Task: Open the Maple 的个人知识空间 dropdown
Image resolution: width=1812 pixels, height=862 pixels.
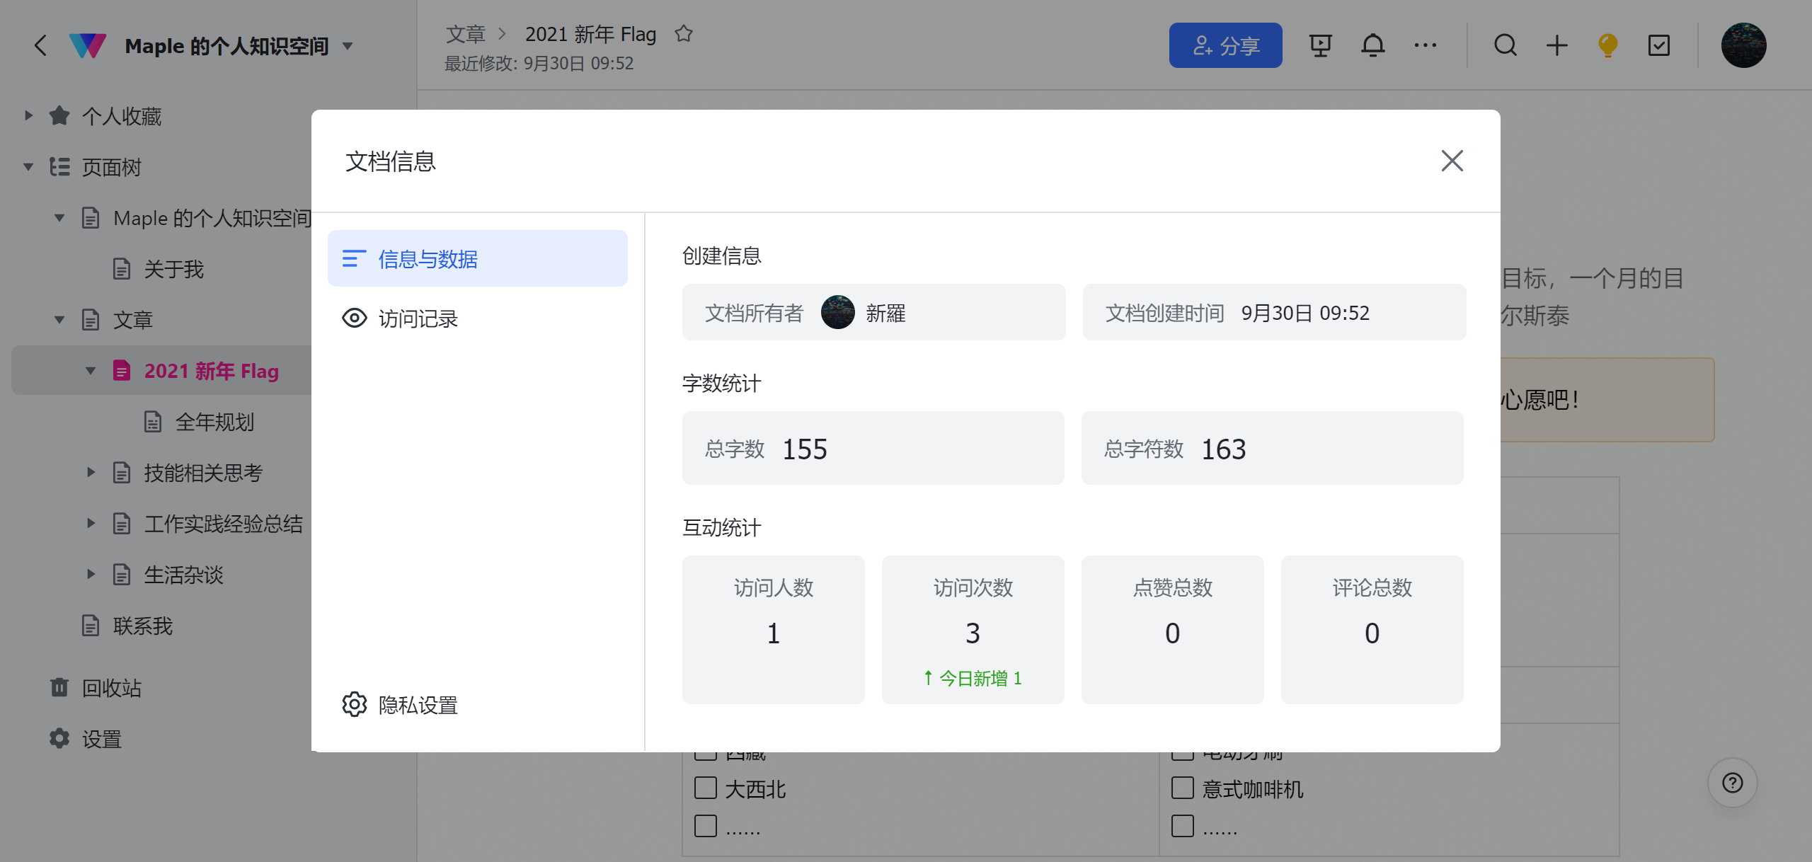Action: pyautogui.click(x=348, y=45)
